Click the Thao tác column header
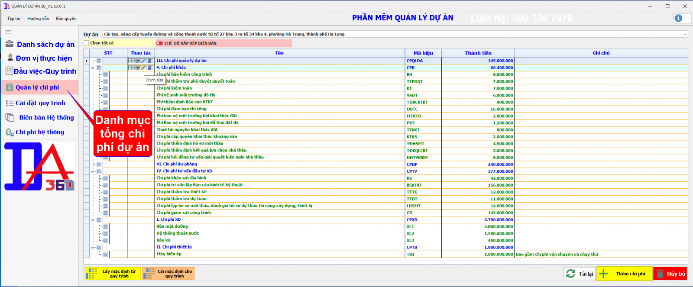The image size is (693, 287). pyautogui.click(x=141, y=53)
